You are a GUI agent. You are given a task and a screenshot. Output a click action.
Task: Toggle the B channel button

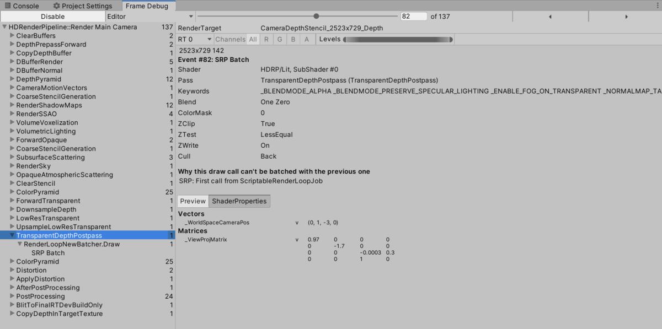click(x=293, y=39)
